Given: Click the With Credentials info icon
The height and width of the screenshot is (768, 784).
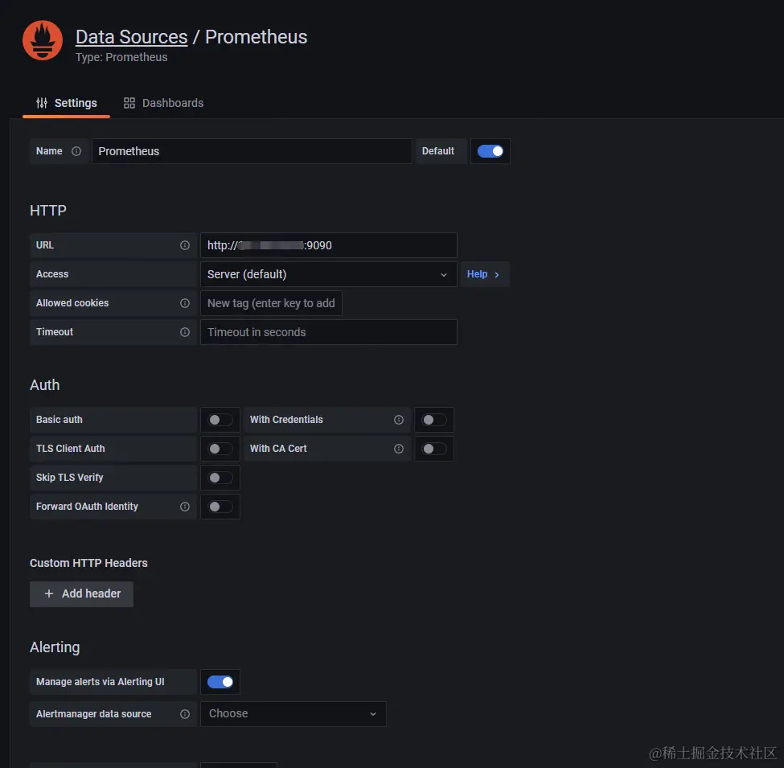Looking at the screenshot, I should 399,420.
